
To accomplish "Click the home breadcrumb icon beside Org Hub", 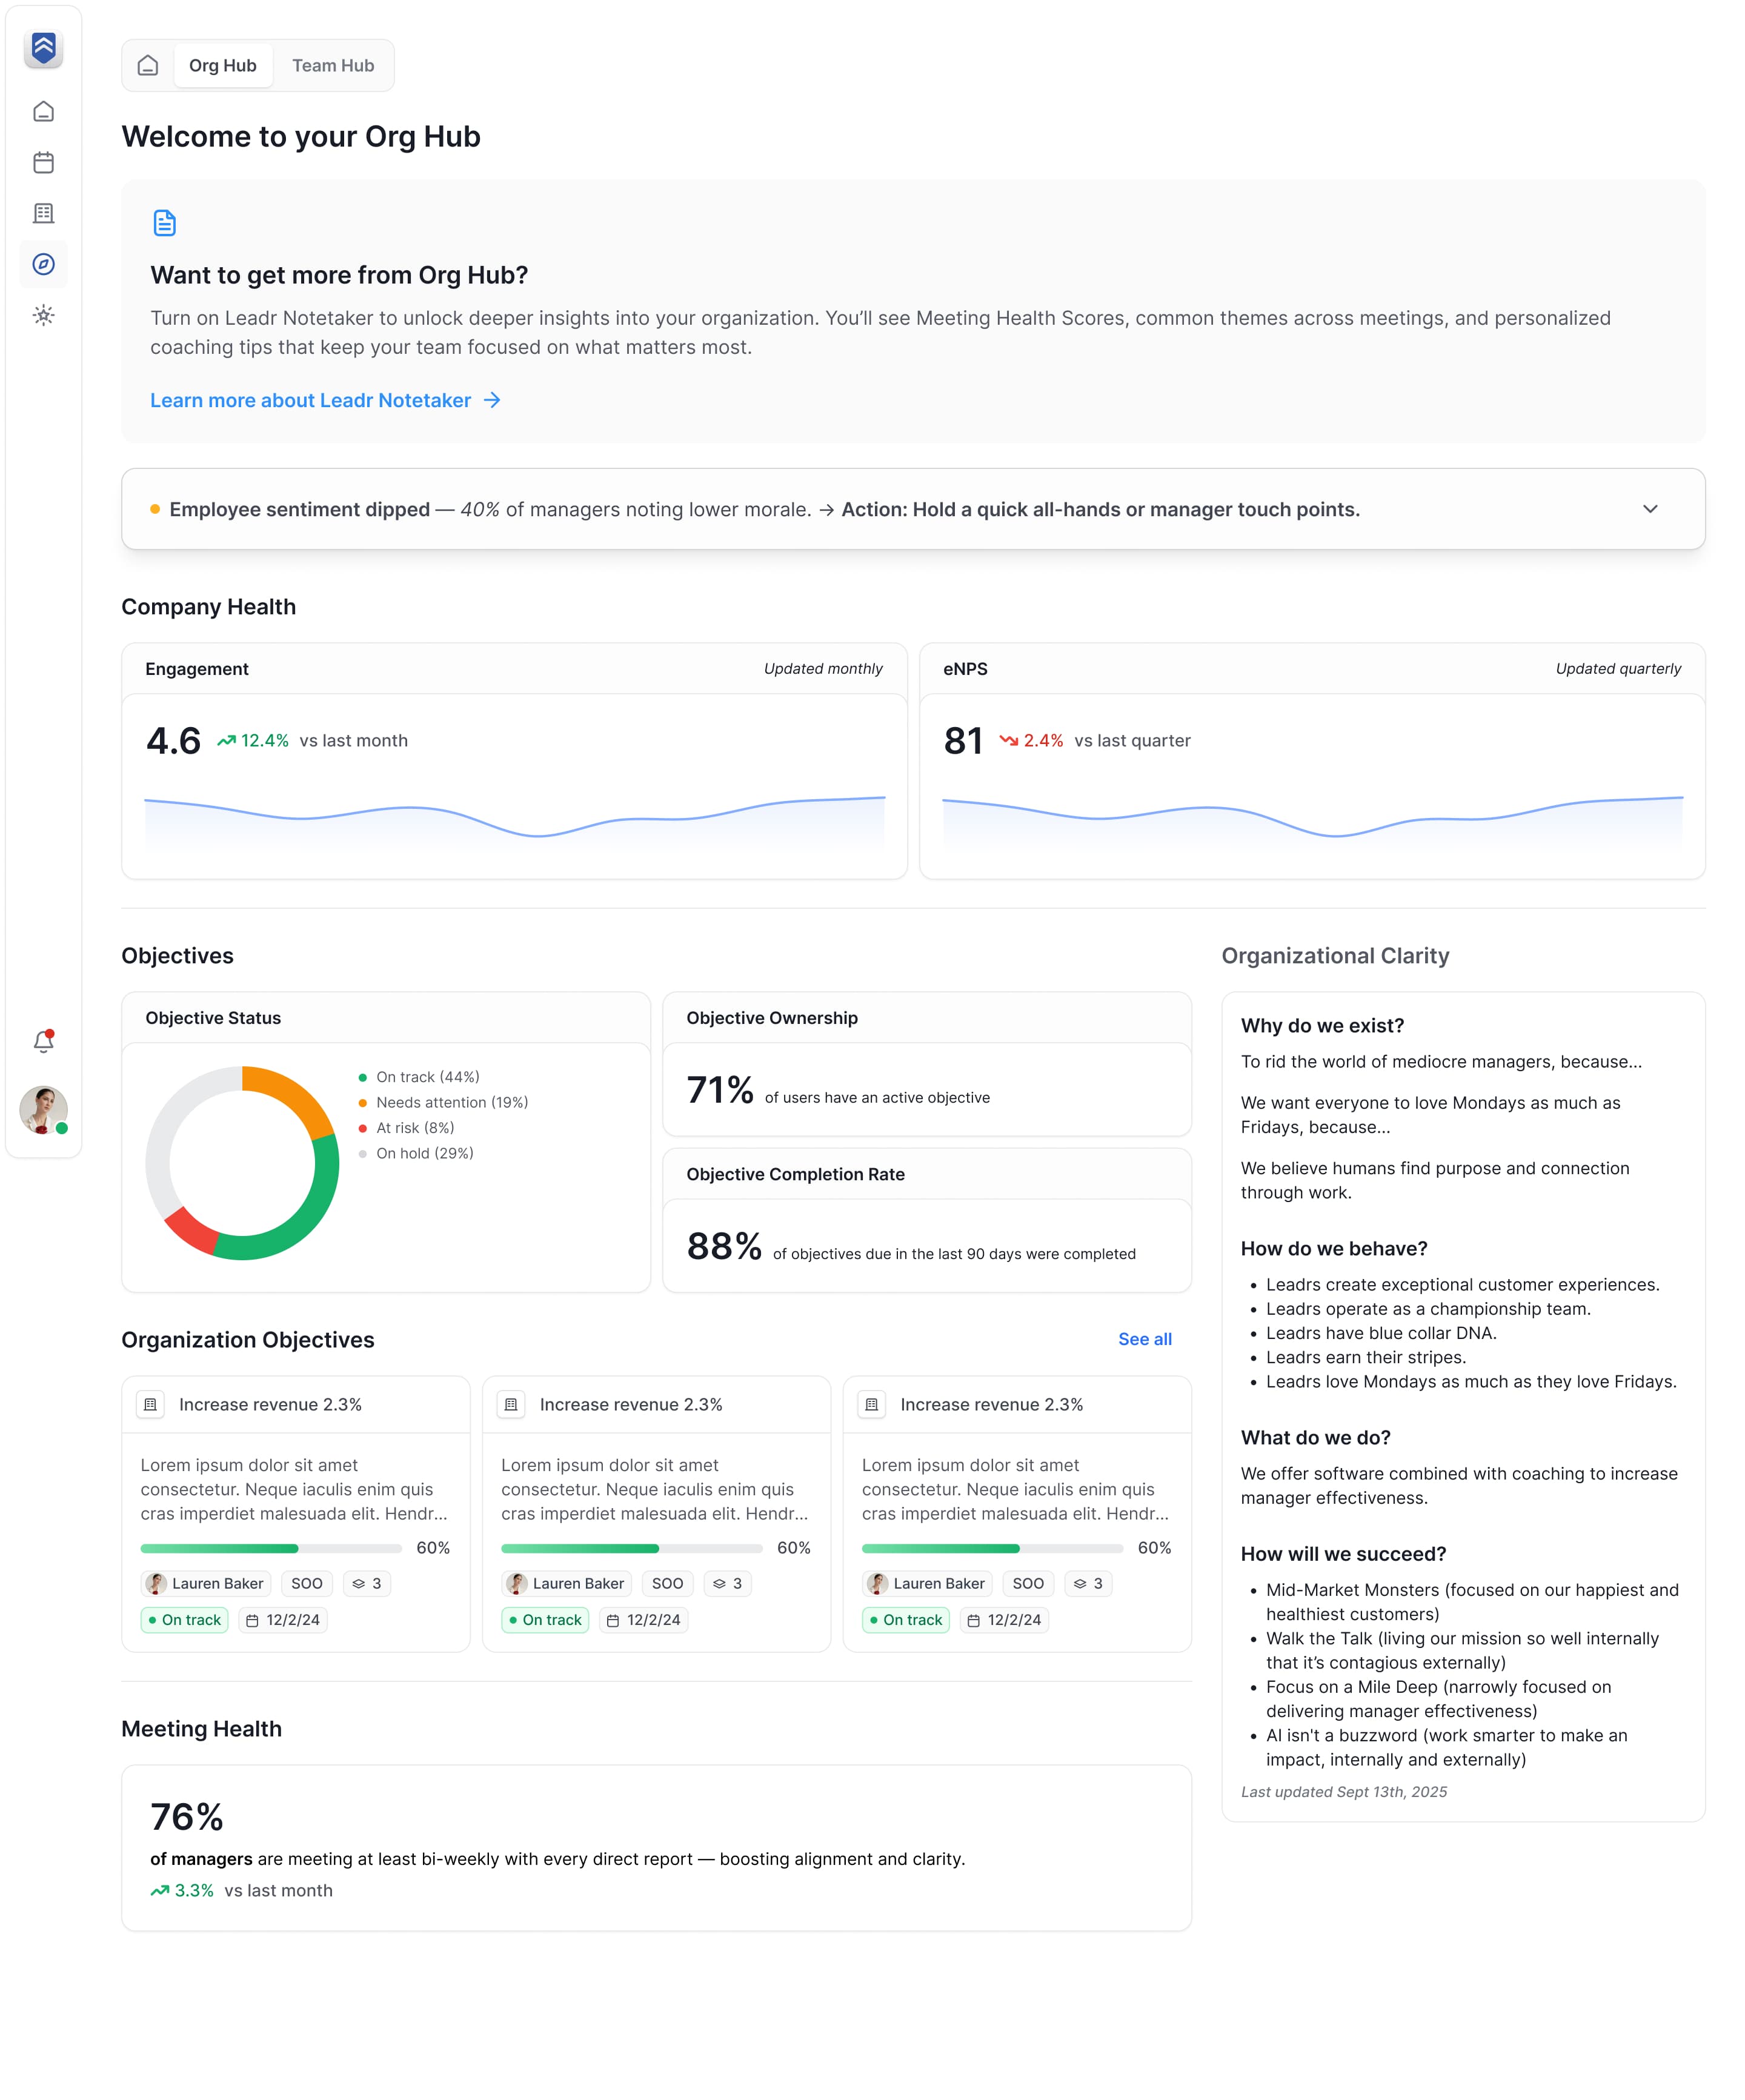I will pyautogui.click(x=149, y=65).
